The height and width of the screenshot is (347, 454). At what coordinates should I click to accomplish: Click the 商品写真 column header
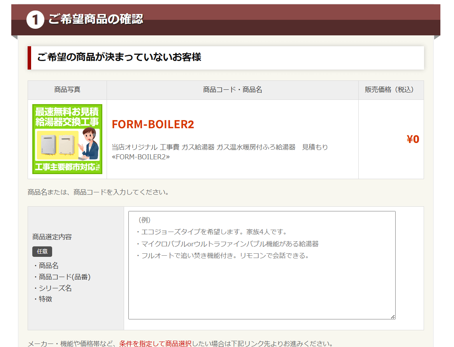click(x=67, y=90)
